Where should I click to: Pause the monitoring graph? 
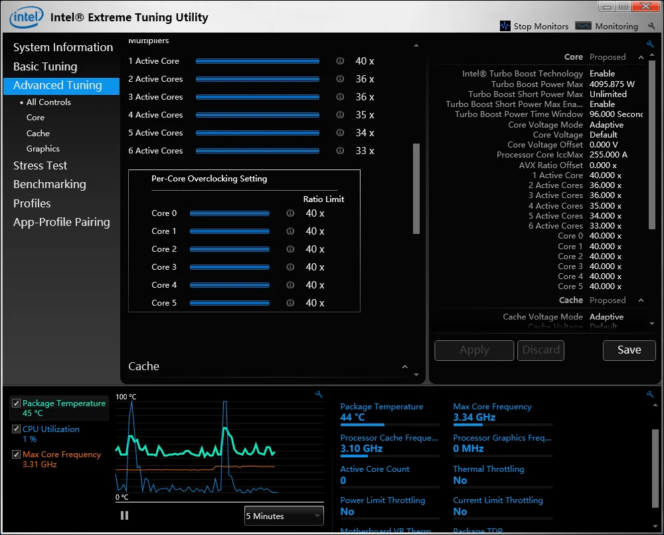[x=124, y=515]
